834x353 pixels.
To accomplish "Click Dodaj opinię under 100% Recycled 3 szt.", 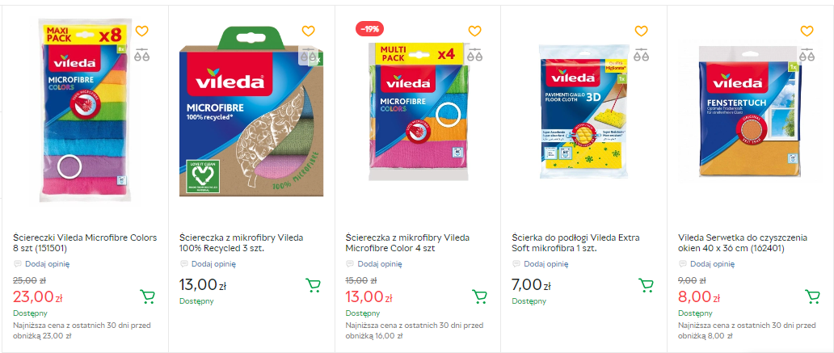I will [x=213, y=263].
